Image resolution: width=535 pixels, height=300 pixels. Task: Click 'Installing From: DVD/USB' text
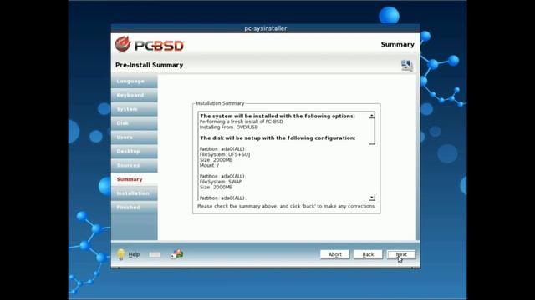pyautogui.click(x=228, y=127)
